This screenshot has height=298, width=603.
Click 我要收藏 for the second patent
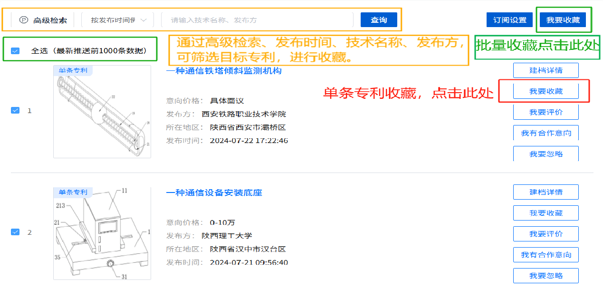(546, 213)
